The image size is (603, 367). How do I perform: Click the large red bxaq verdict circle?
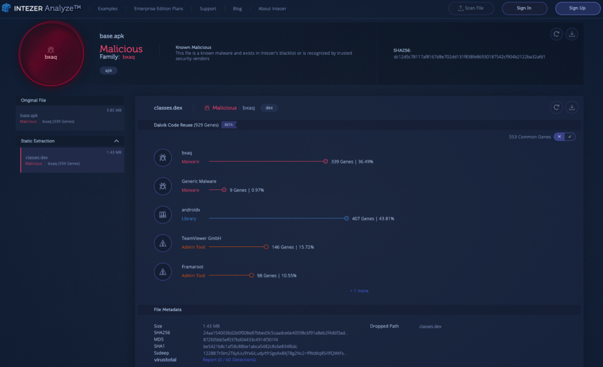(51, 54)
